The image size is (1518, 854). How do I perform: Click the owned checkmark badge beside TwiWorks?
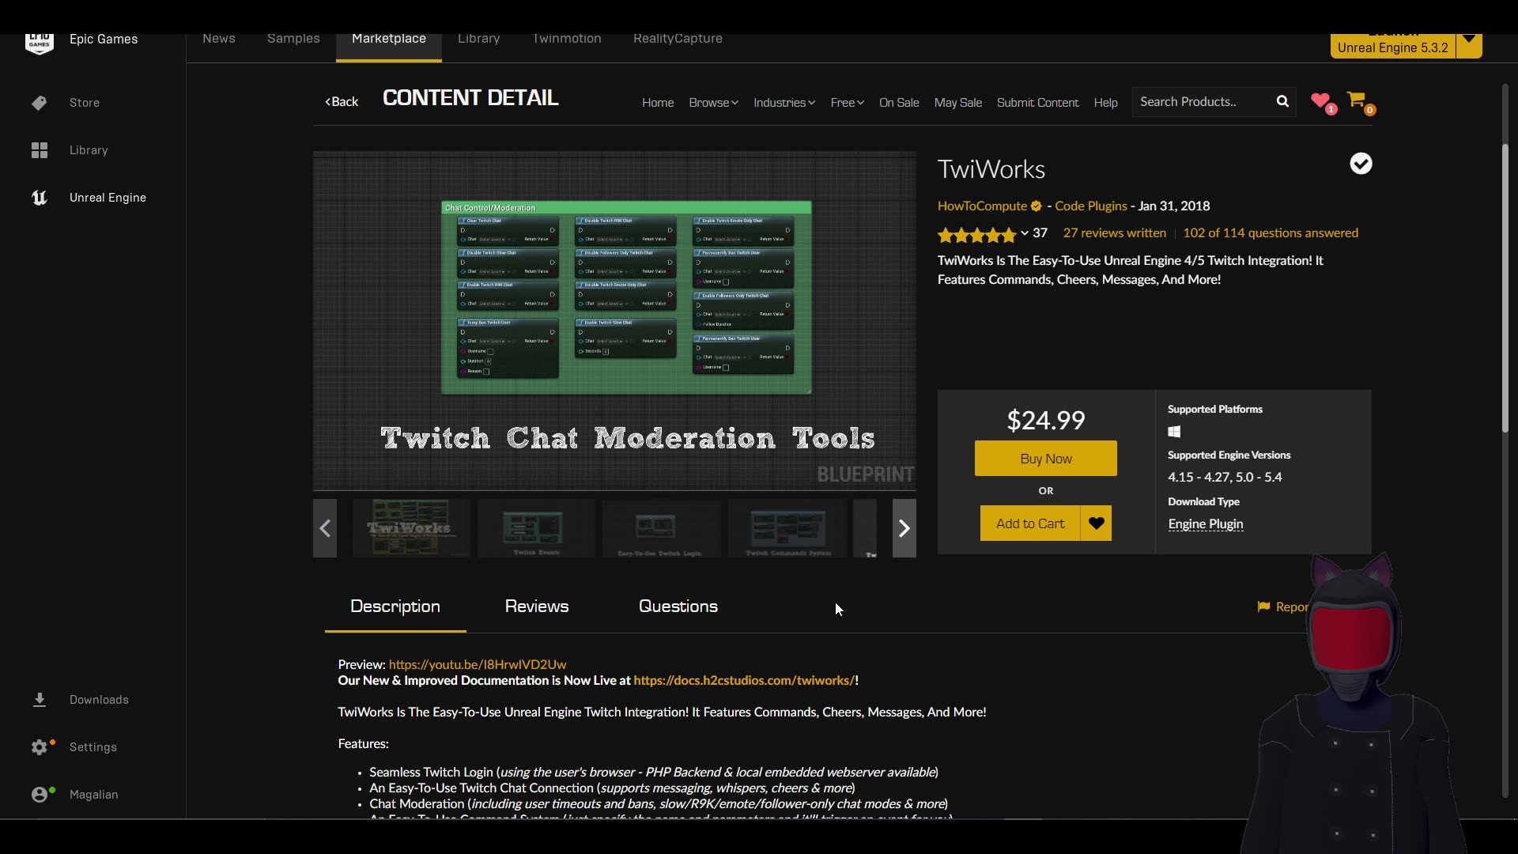point(1361,164)
